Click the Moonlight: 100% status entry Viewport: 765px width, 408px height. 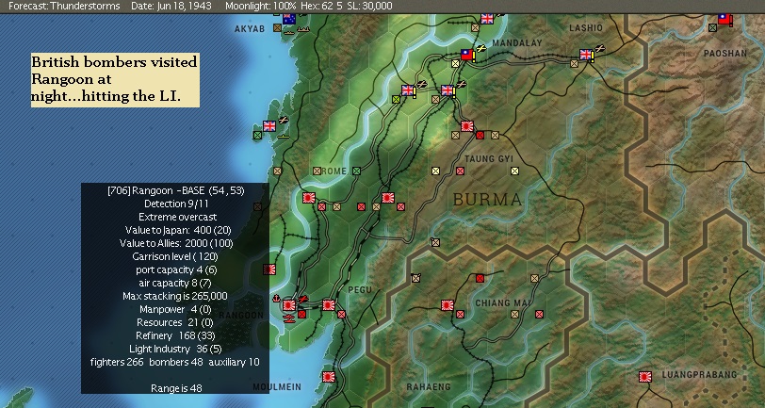(x=261, y=6)
